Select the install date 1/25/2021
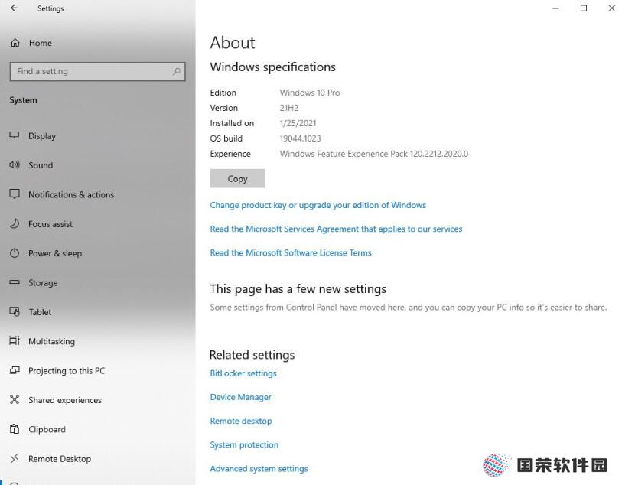 click(x=298, y=123)
